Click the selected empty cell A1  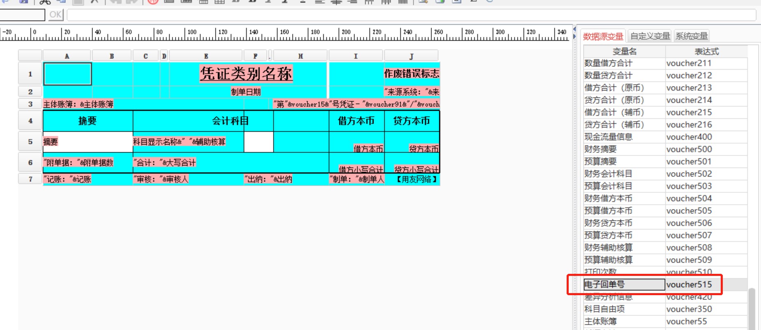tap(67, 74)
